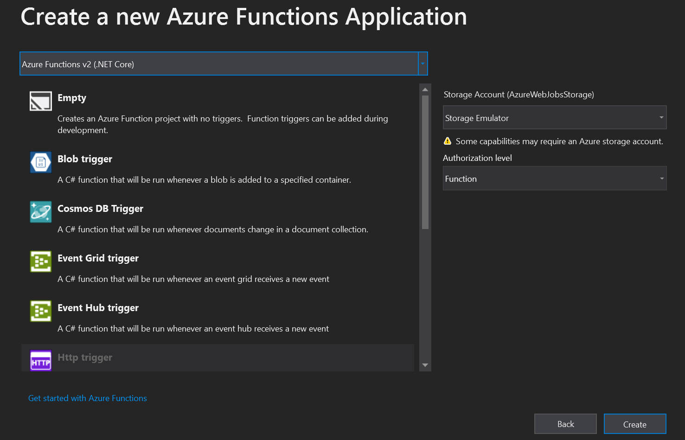Click the Create button
This screenshot has width=685, height=440.
point(635,424)
